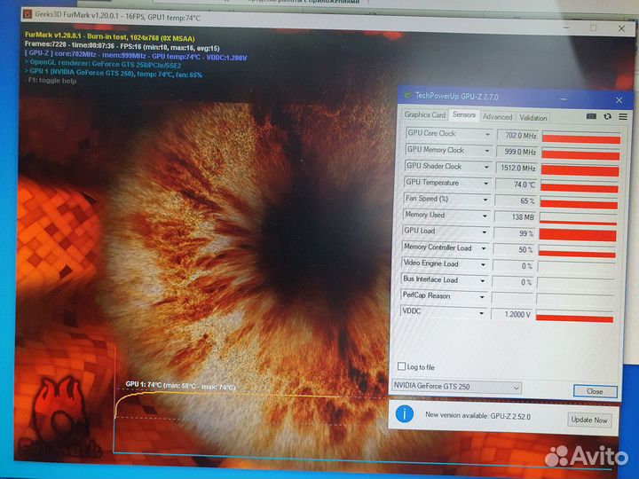Open the NVIDIA GeForce GTS 250 selector
The width and height of the screenshot is (639, 479).
click(456, 387)
